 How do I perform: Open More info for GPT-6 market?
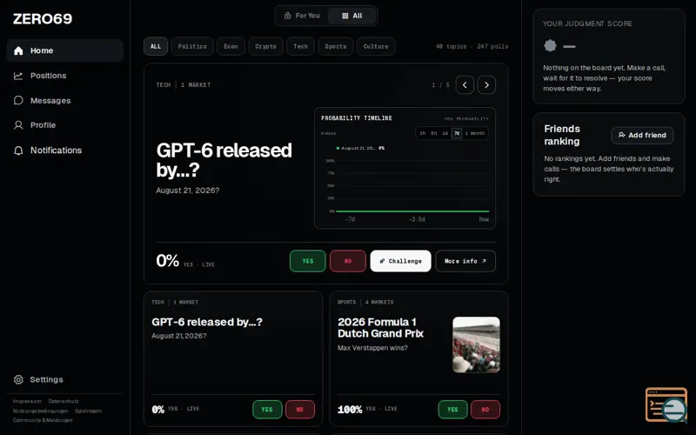[465, 261]
